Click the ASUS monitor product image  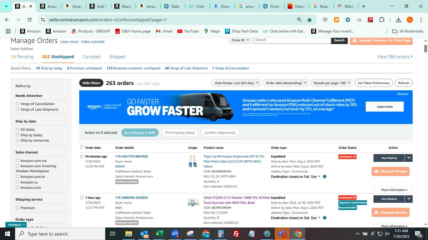pos(193,202)
